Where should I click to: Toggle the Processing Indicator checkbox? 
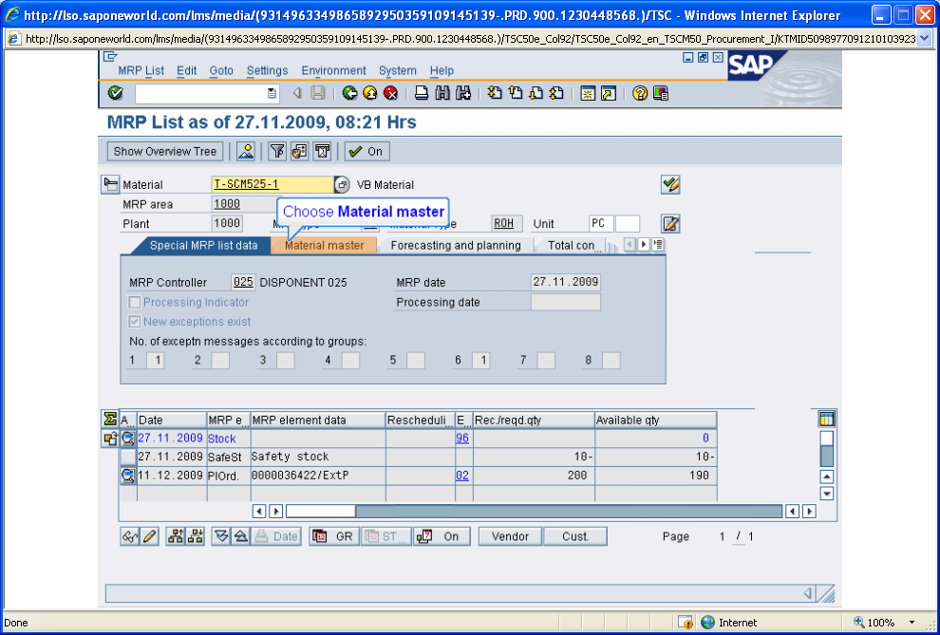coord(134,302)
